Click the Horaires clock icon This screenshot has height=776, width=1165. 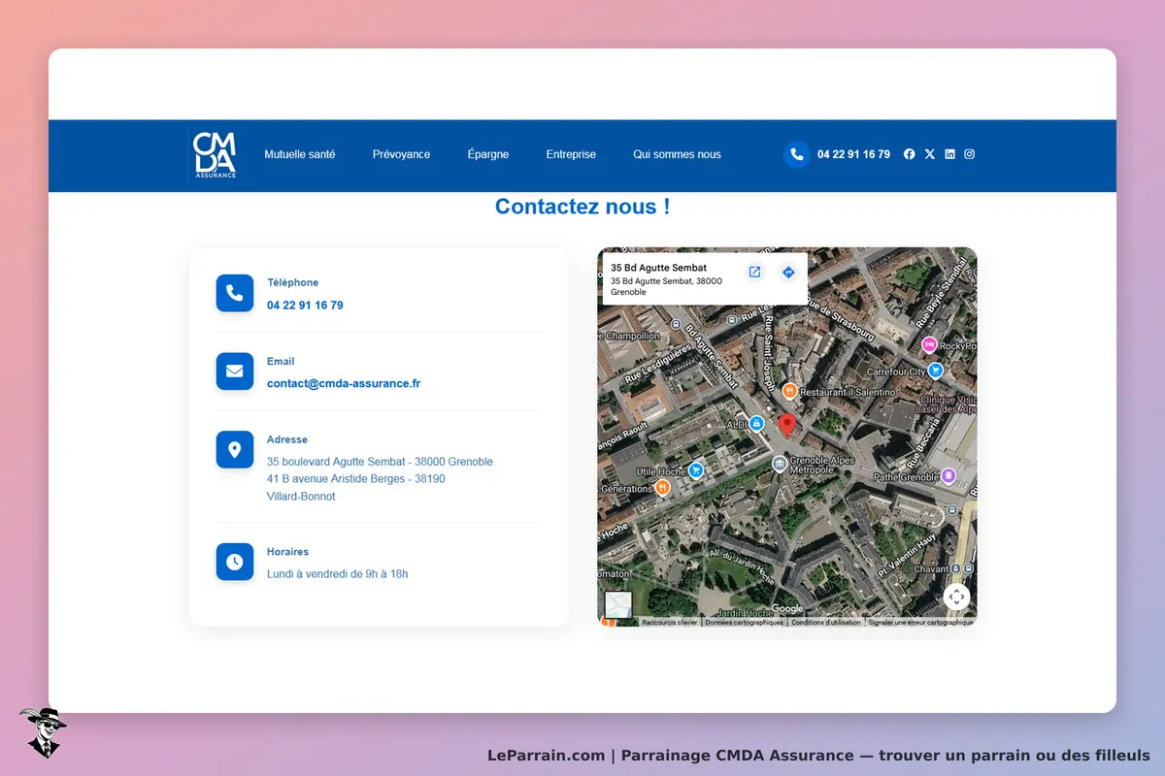(234, 562)
